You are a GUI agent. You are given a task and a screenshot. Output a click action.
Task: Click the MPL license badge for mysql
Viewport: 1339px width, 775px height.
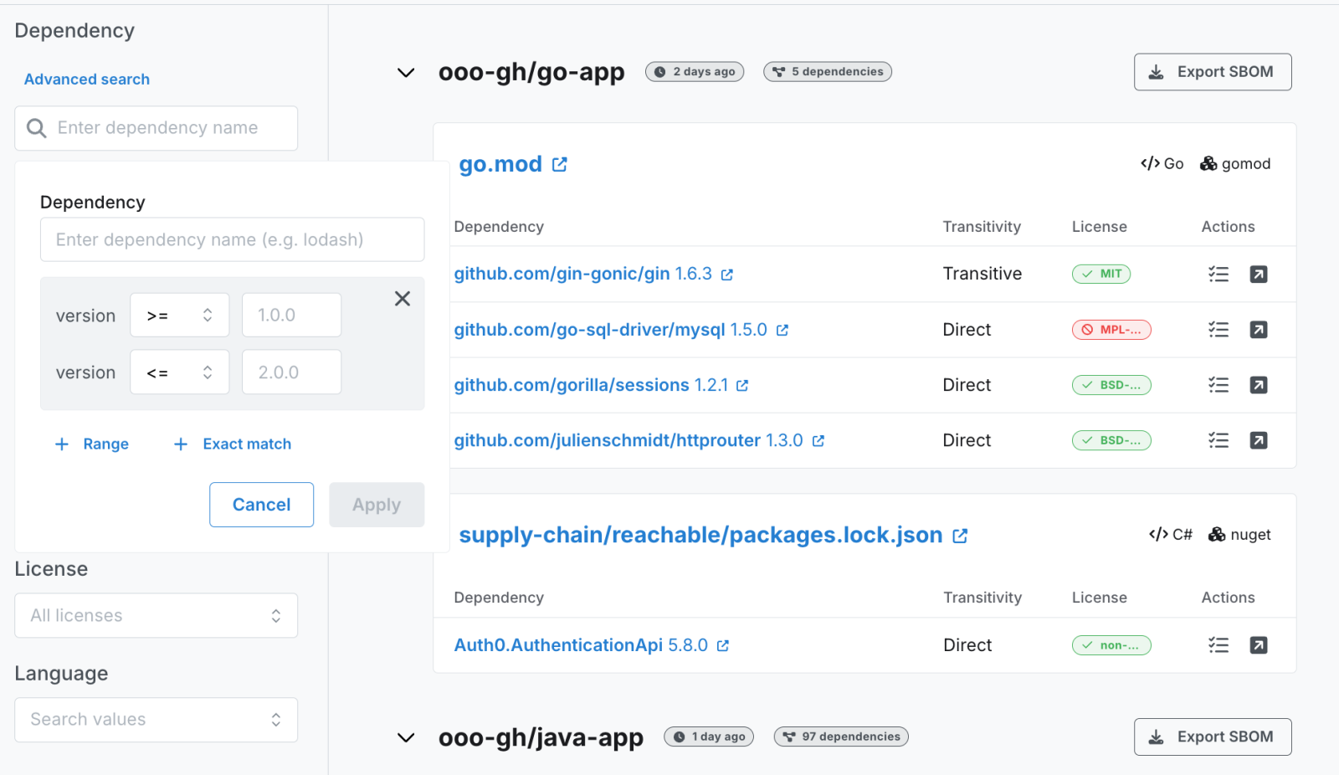click(x=1111, y=330)
